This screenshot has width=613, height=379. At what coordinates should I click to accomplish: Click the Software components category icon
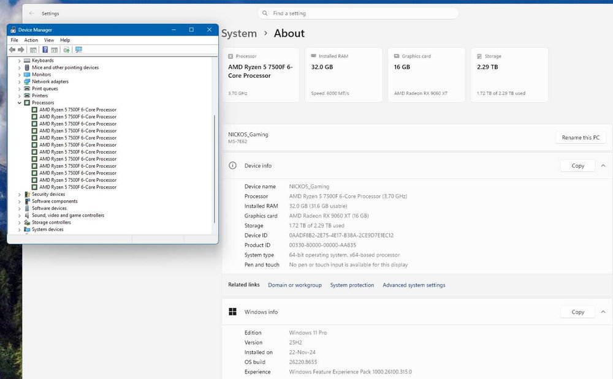[27, 201]
